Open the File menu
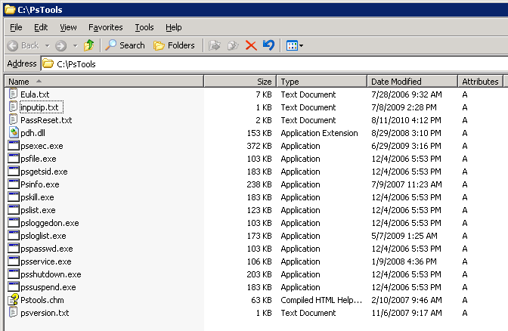 point(16,27)
